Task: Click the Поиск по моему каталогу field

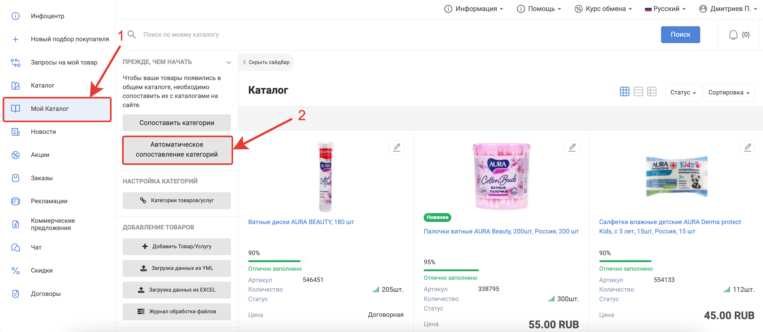Action: (385, 35)
